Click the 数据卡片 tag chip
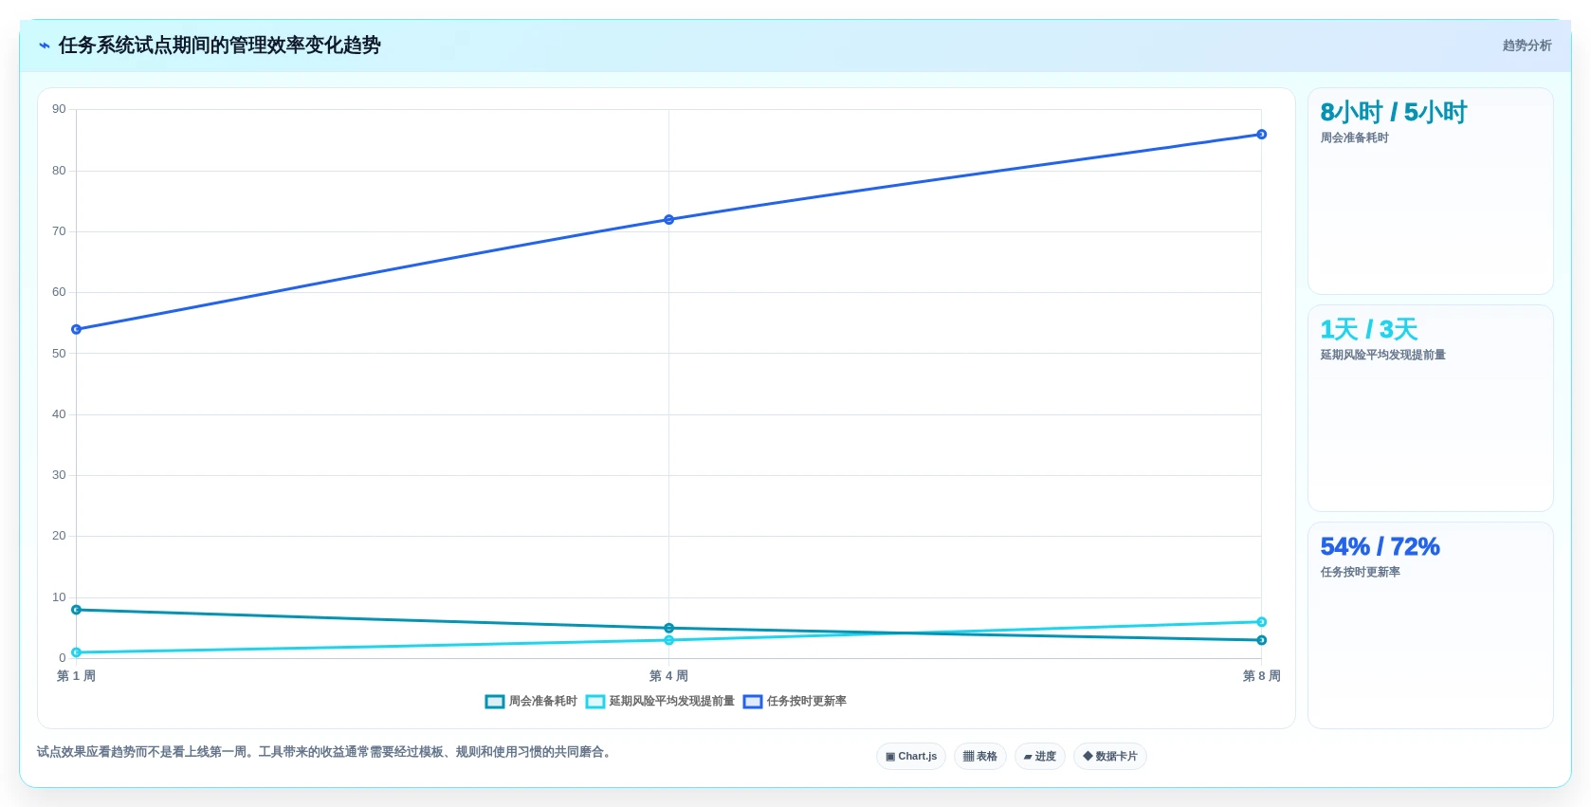1591x807 pixels. point(1110,757)
